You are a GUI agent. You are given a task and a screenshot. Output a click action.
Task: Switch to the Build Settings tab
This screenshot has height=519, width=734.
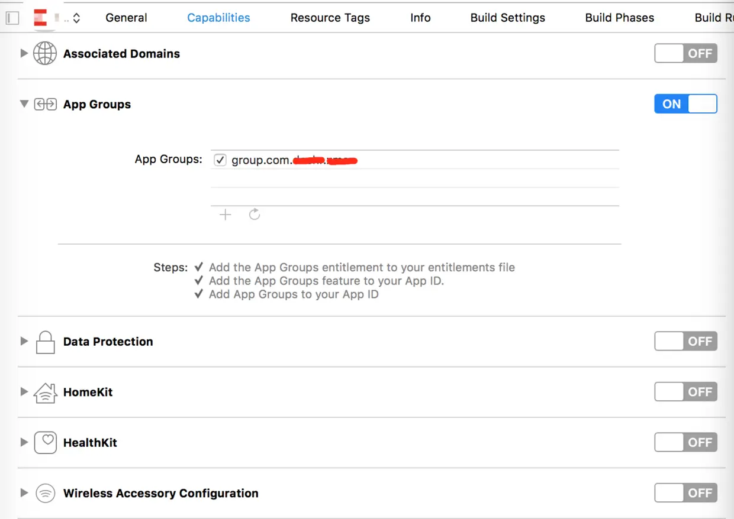coord(507,18)
